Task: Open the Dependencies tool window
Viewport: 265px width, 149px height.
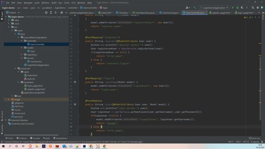Action: (x=60, y=138)
